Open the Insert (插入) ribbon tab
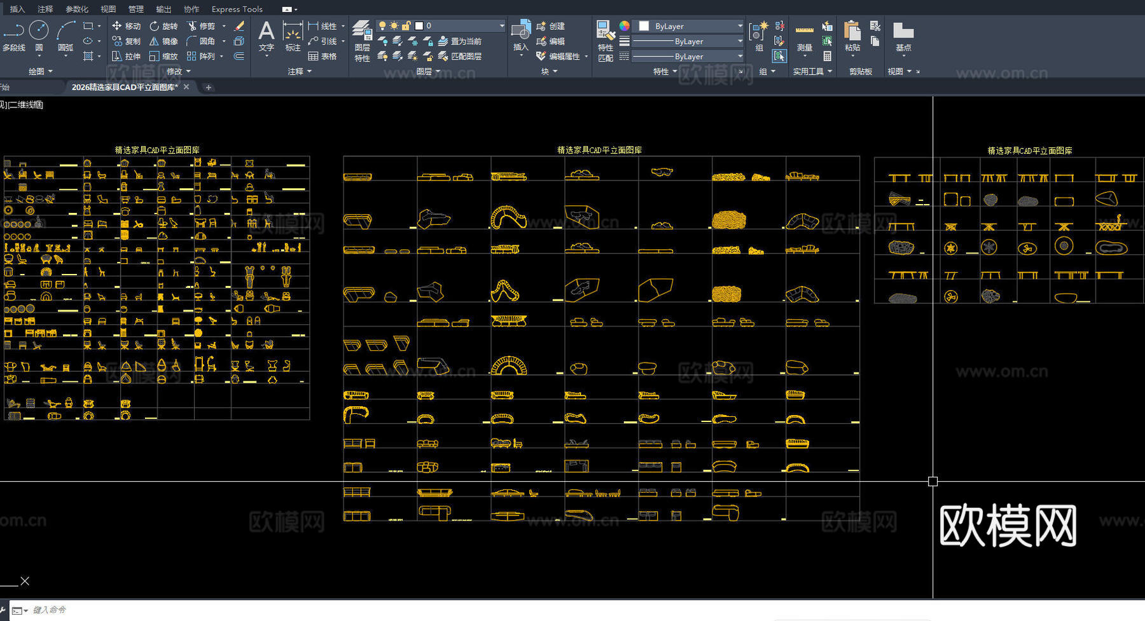Screen dimensions: 1145x621 pos(17,10)
